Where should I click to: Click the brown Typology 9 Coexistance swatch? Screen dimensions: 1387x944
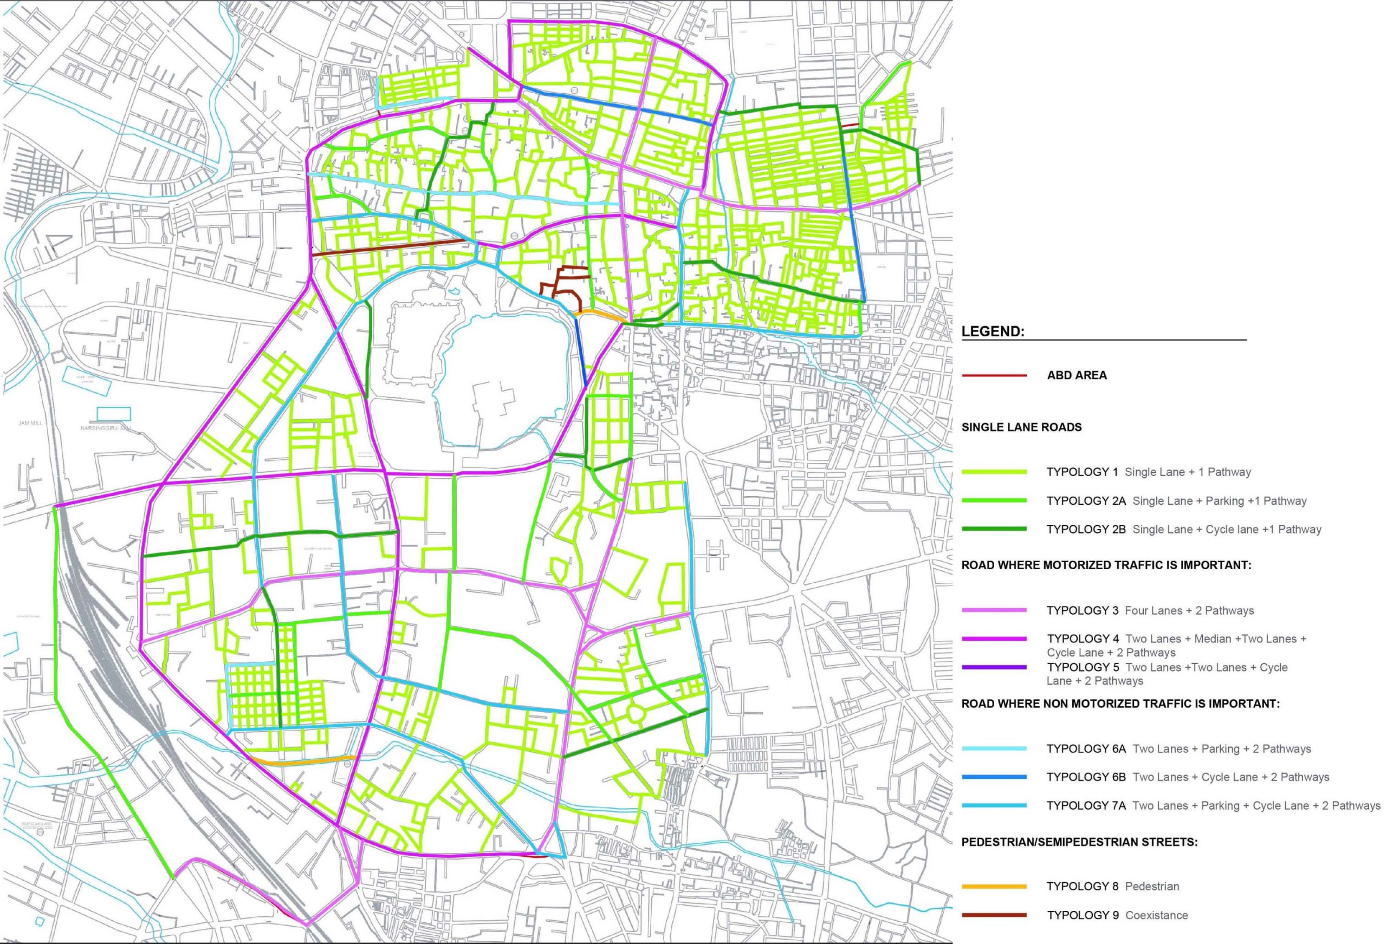pyautogui.click(x=994, y=915)
